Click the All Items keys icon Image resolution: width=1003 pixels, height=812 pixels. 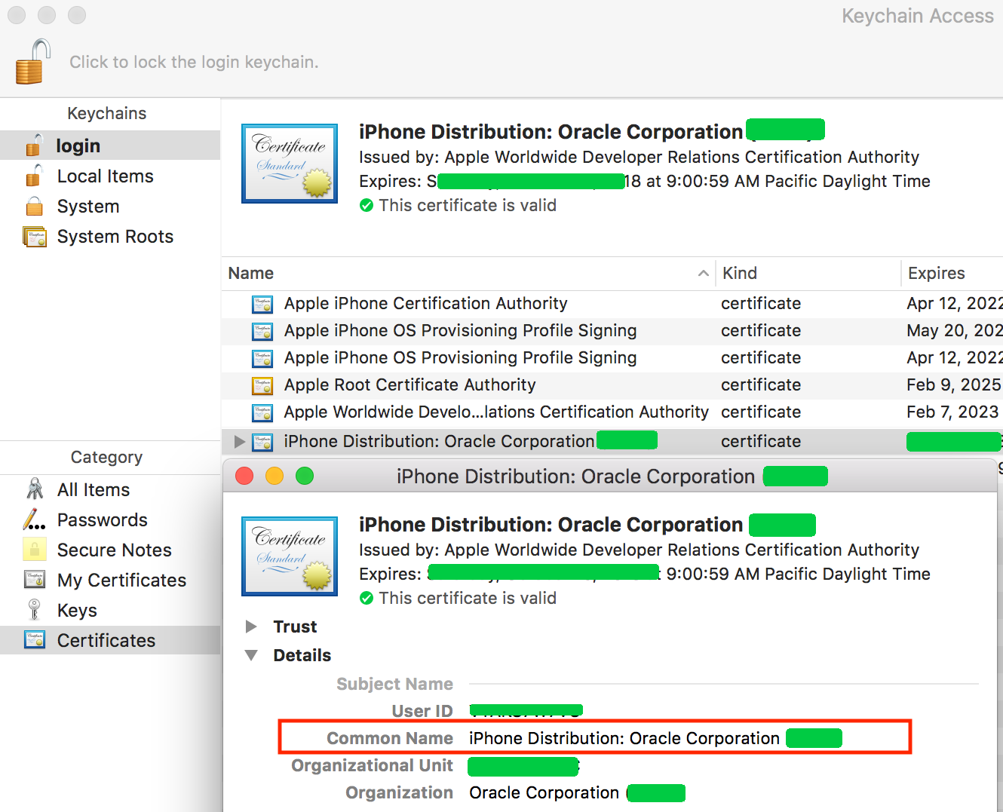point(35,489)
